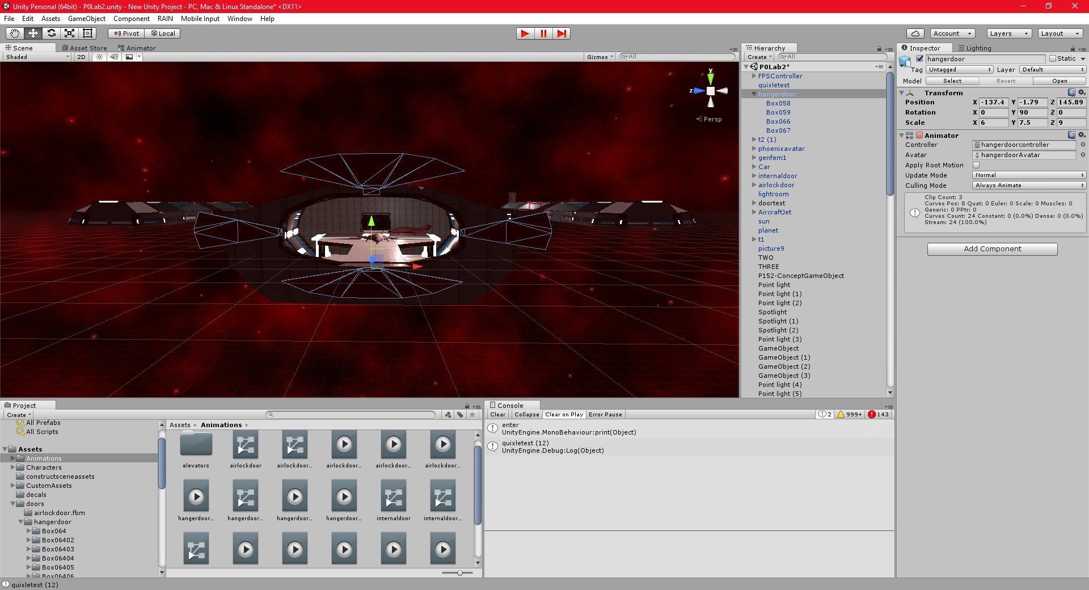This screenshot has height=590, width=1089.
Task: Click the Clear console button
Action: tap(497, 415)
